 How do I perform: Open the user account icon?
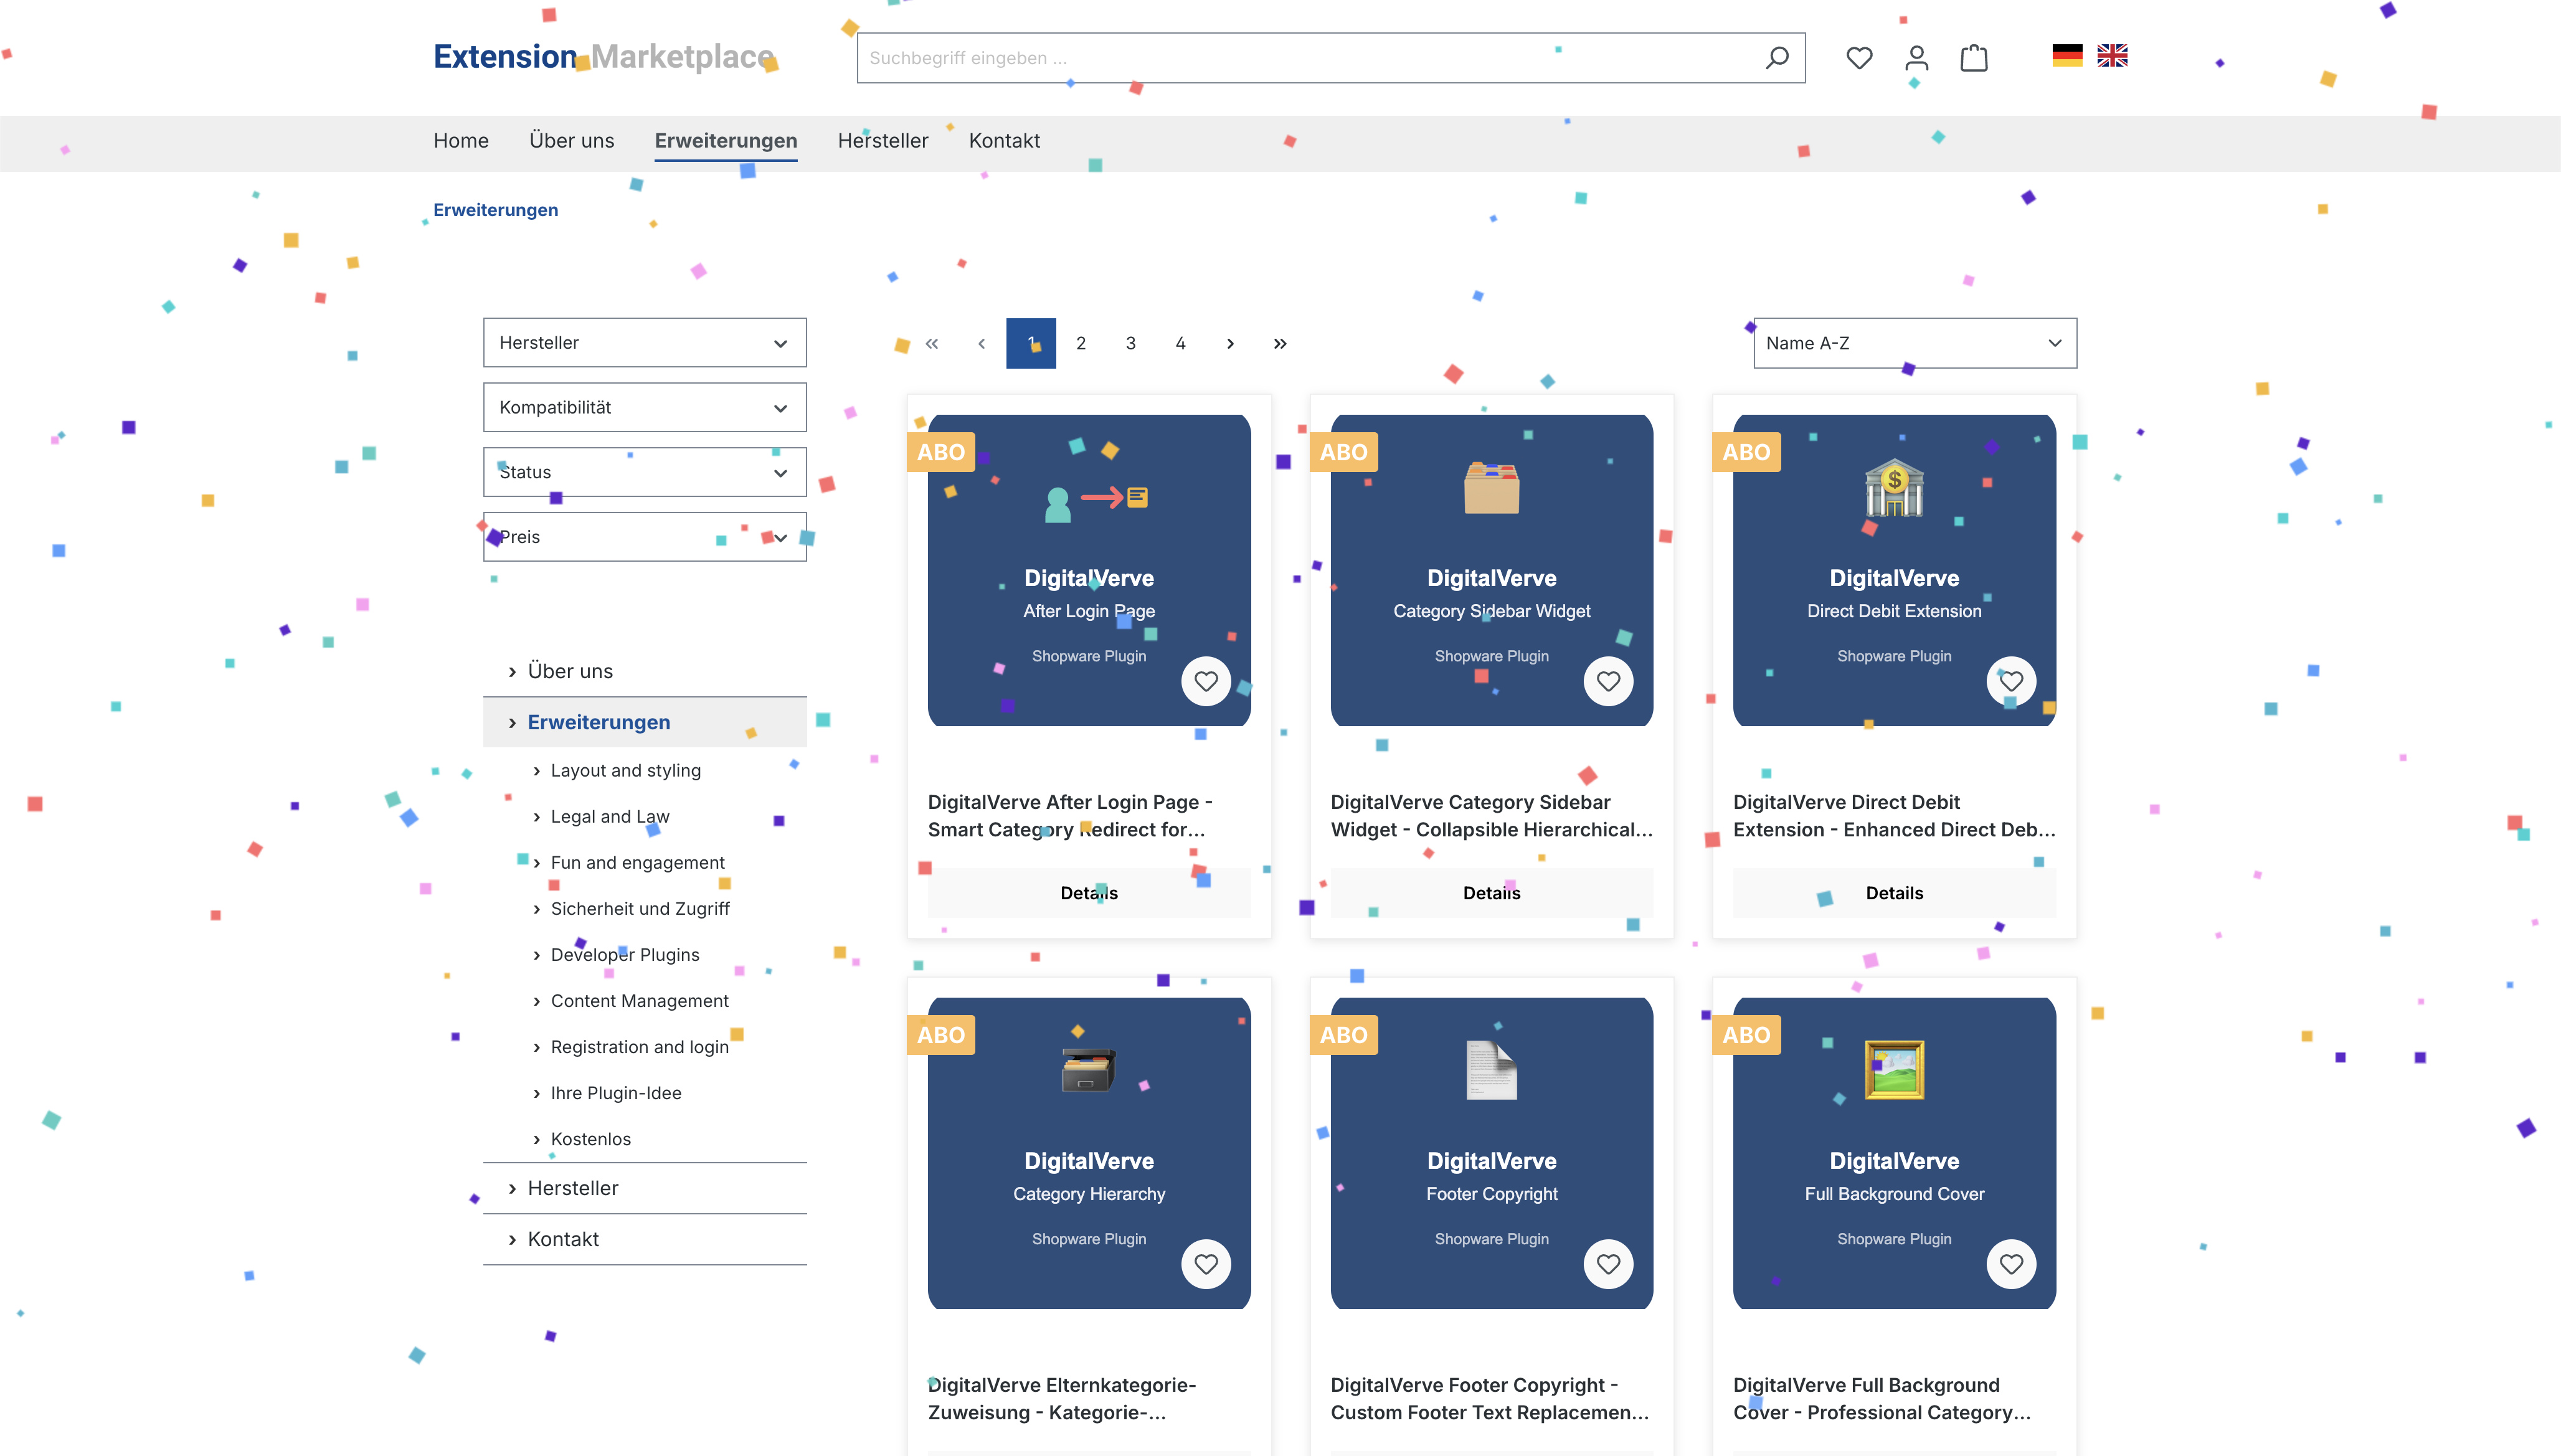point(1916,58)
